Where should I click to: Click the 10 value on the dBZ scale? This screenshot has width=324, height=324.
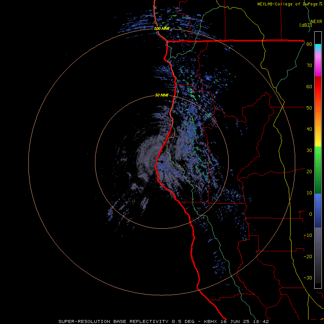(309, 193)
